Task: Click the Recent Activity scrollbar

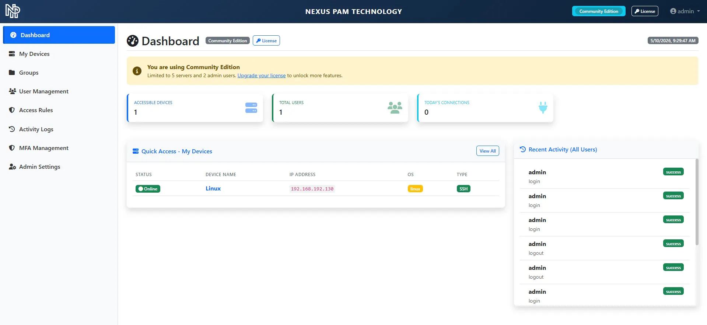Action: coord(697,202)
